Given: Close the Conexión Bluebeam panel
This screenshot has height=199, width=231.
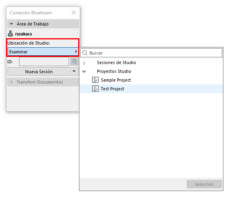Looking at the screenshot, I should coord(74,12).
